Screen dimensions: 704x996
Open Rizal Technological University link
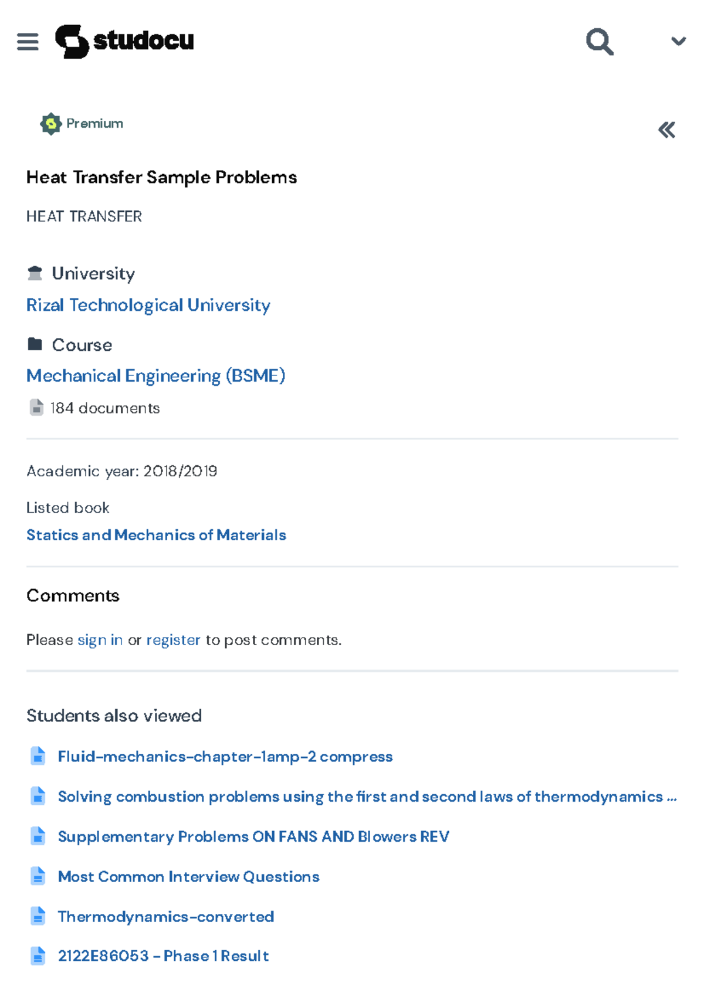(148, 305)
